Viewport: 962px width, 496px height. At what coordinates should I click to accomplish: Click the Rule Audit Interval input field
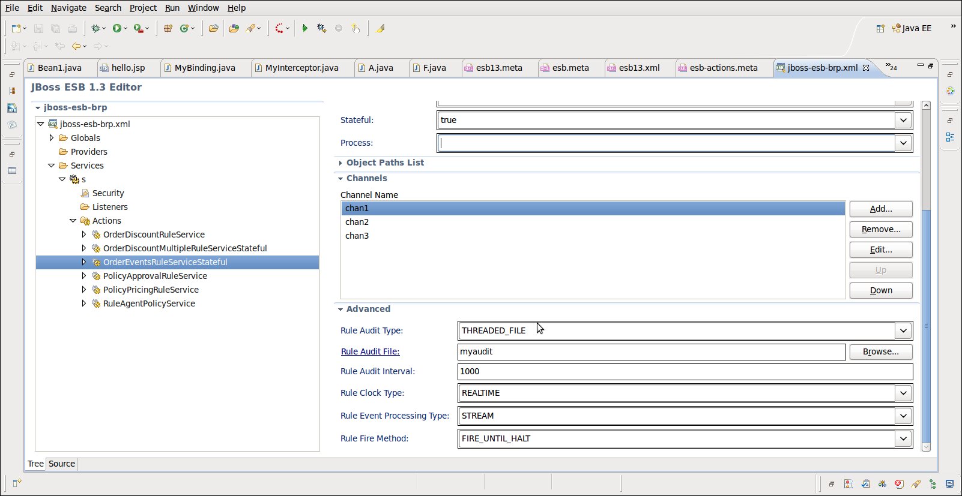(685, 371)
